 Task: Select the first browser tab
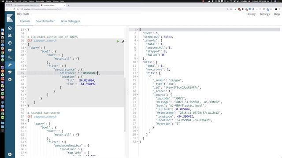click(26, 5)
